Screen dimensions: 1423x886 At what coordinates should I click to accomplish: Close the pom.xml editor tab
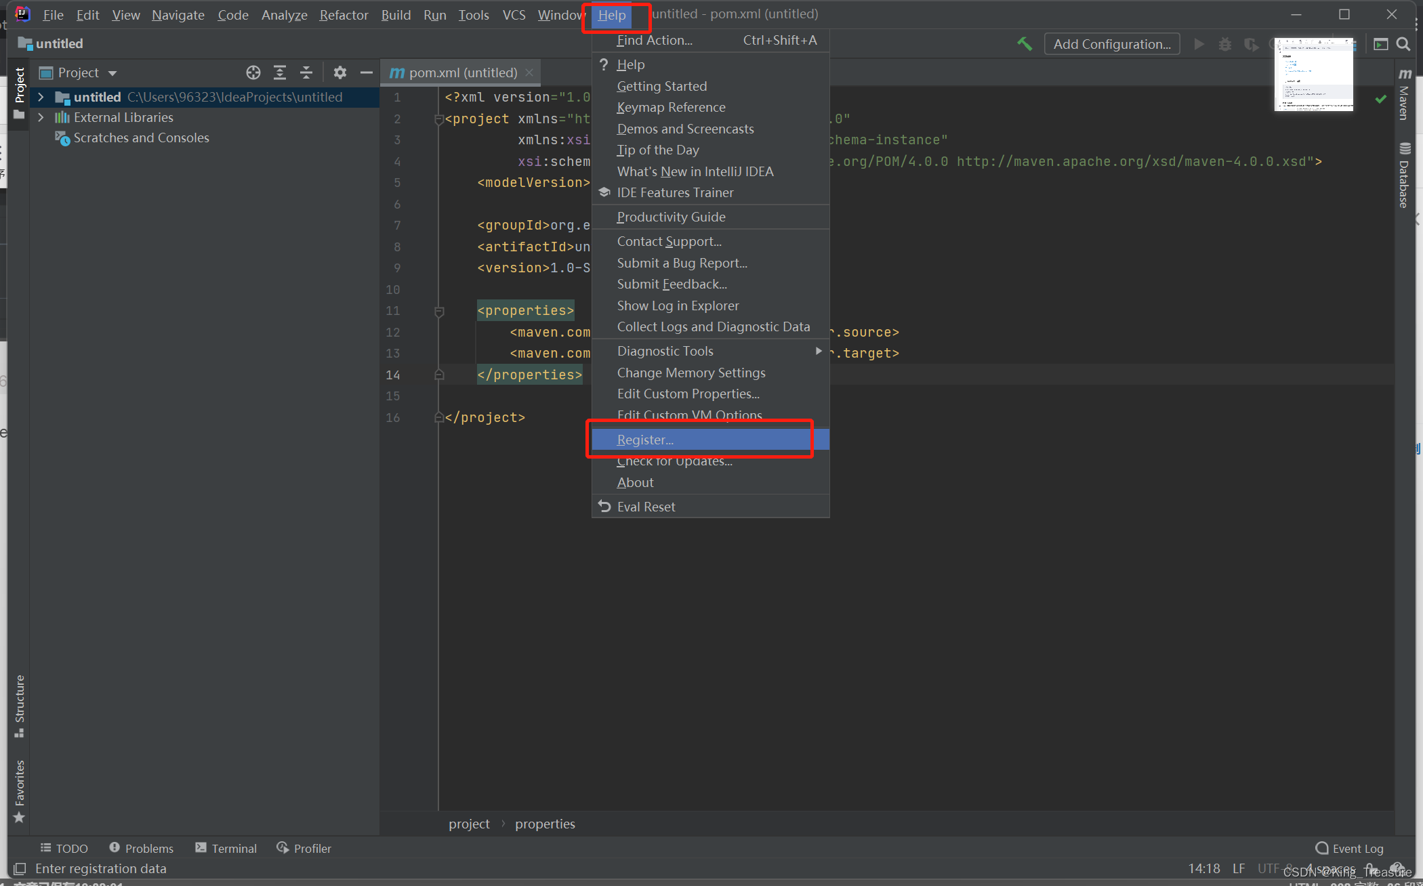(x=529, y=72)
